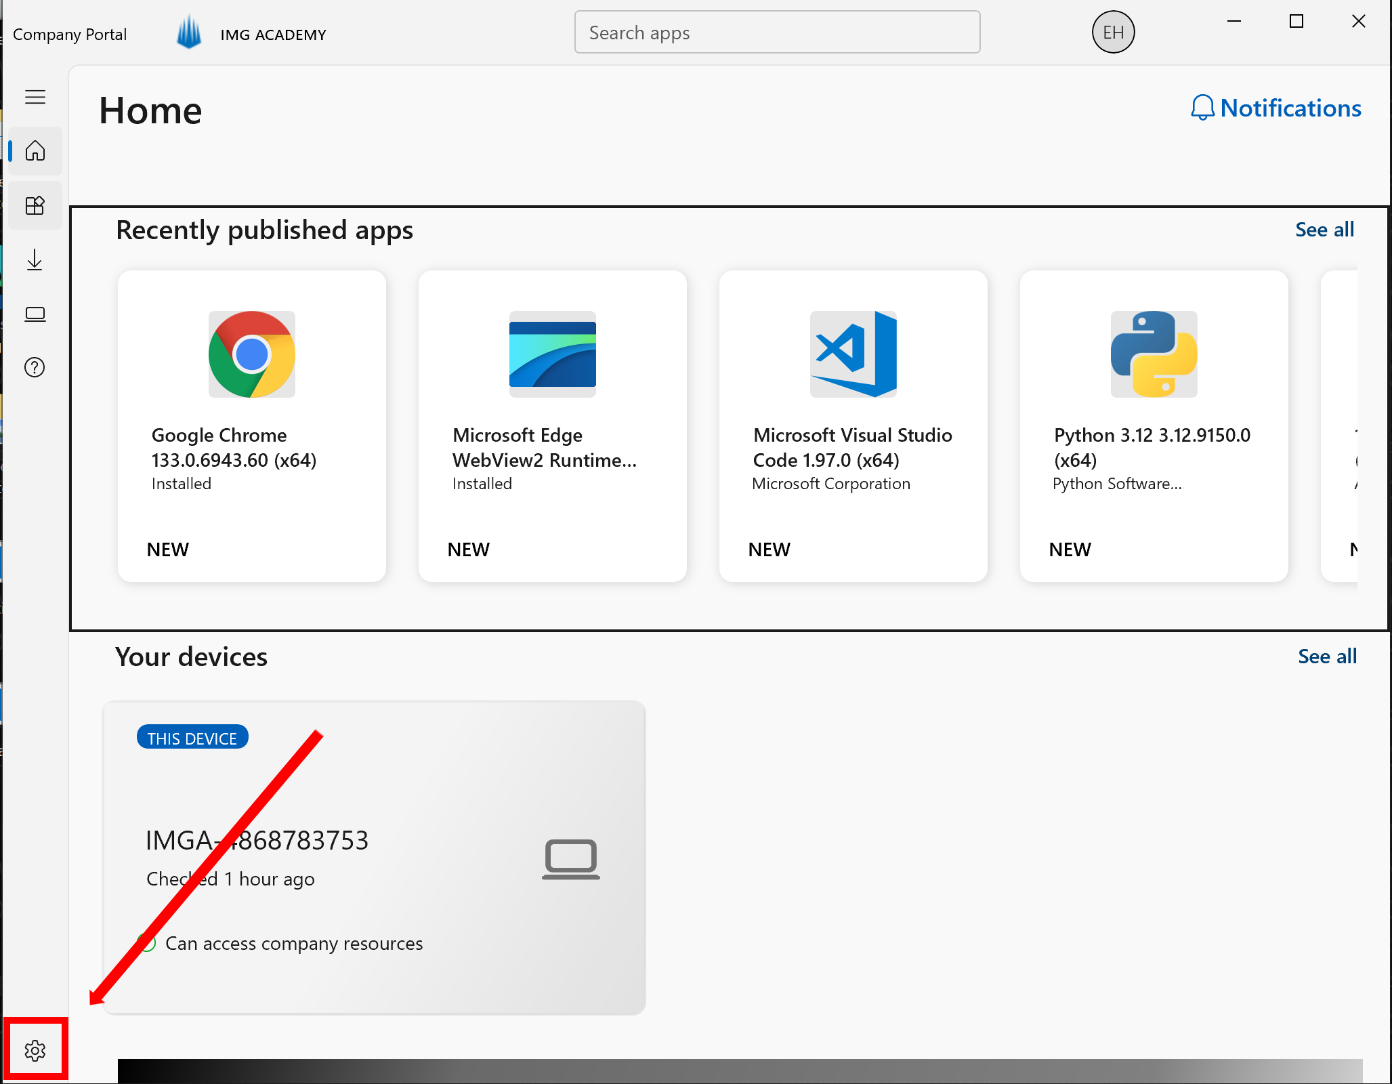Click the Home page heading
The image size is (1392, 1084).
[150, 110]
